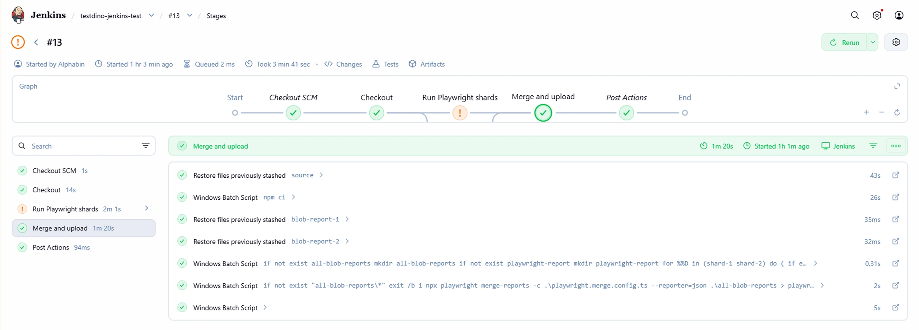Click the Rerun button
The height and width of the screenshot is (330, 919).
pyautogui.click(x=844, y=42)
